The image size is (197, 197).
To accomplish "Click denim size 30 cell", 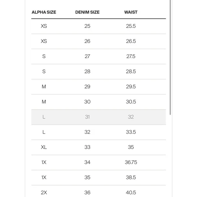I will click(87, 102).
